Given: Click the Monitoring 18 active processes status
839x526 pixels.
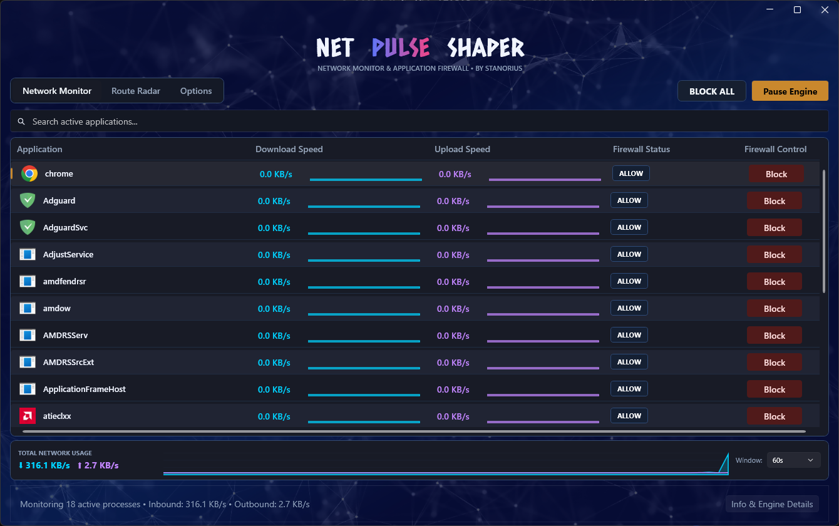Looking at the screenshot, I should pos(165,504).
